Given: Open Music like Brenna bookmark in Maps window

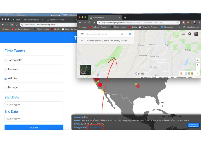Looking at the screenshot, I should tap(148, 27).
